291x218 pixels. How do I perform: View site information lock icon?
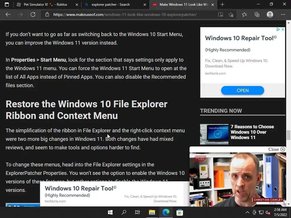point(47,14)
